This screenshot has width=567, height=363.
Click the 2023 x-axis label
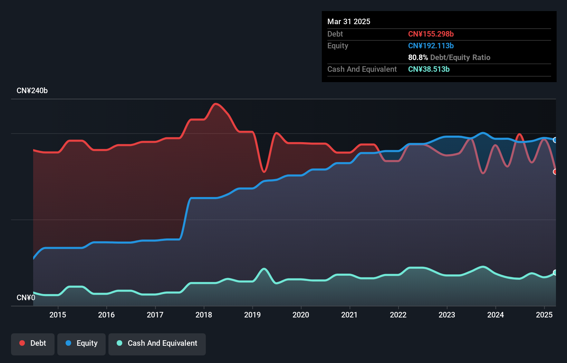pos(447,315)
